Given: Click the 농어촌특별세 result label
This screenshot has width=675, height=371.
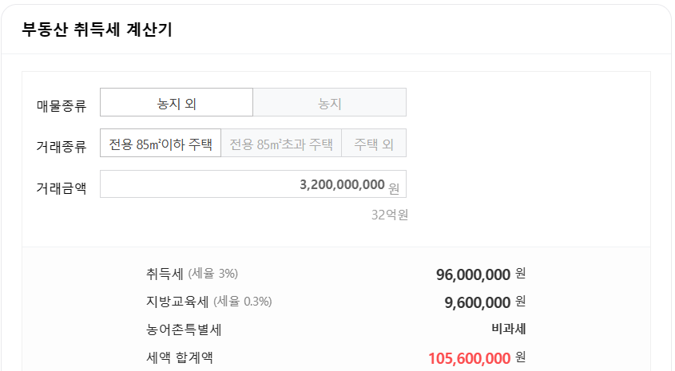Looking at the screenshot, I should coord(184,330).
